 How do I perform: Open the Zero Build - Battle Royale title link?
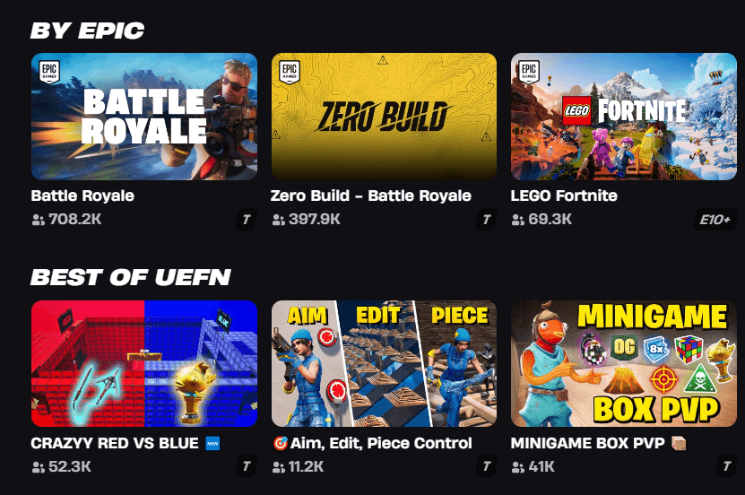[370, 195]
